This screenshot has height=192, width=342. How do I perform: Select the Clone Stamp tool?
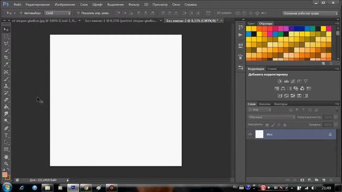6,86
